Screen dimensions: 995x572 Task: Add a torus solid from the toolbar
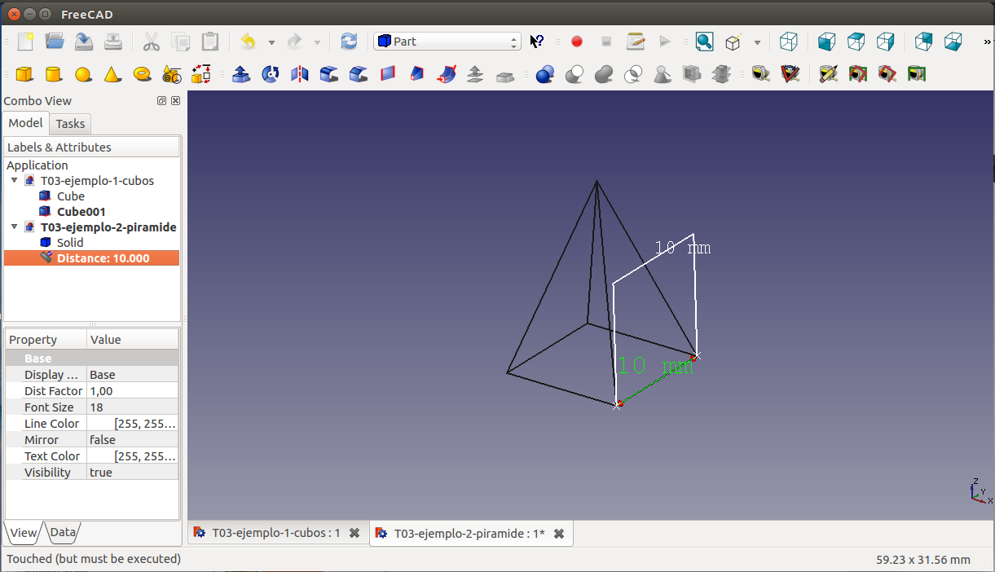click(x=142, y=75)
